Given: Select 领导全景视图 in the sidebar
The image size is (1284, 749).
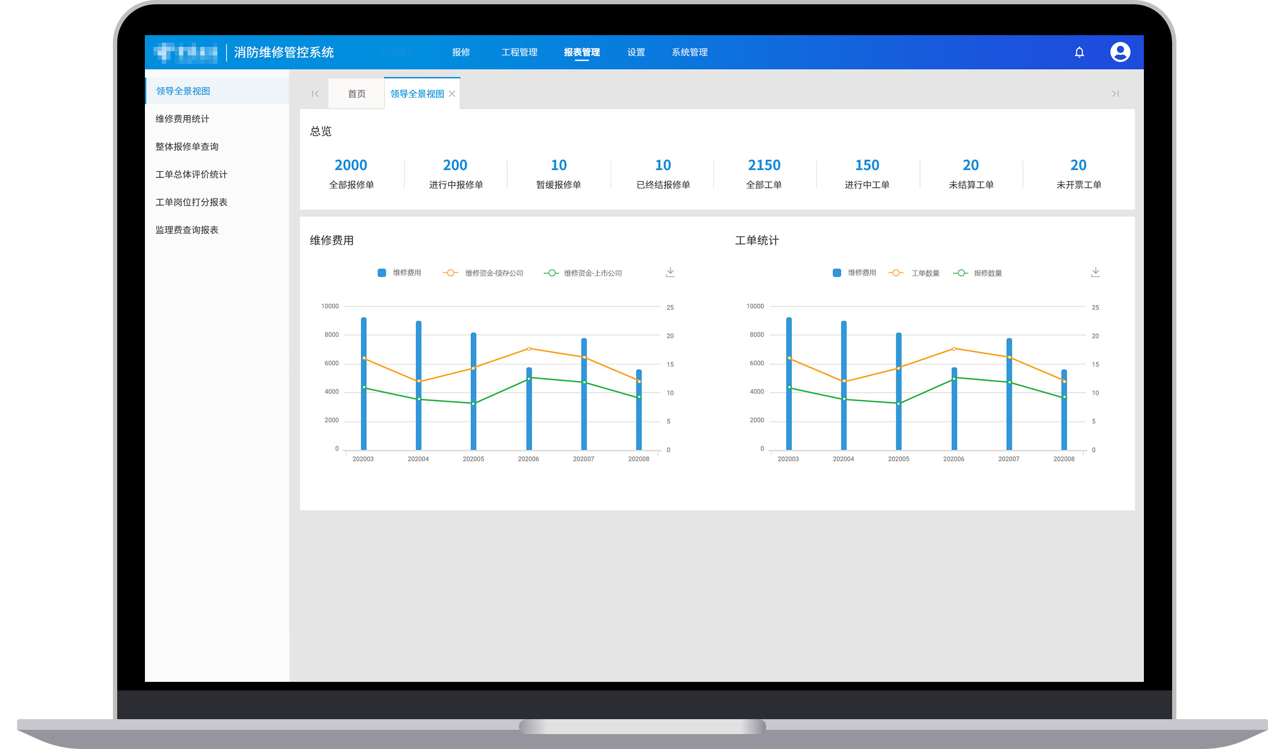Looking at the screenshot, I should (x=217, y=91).
